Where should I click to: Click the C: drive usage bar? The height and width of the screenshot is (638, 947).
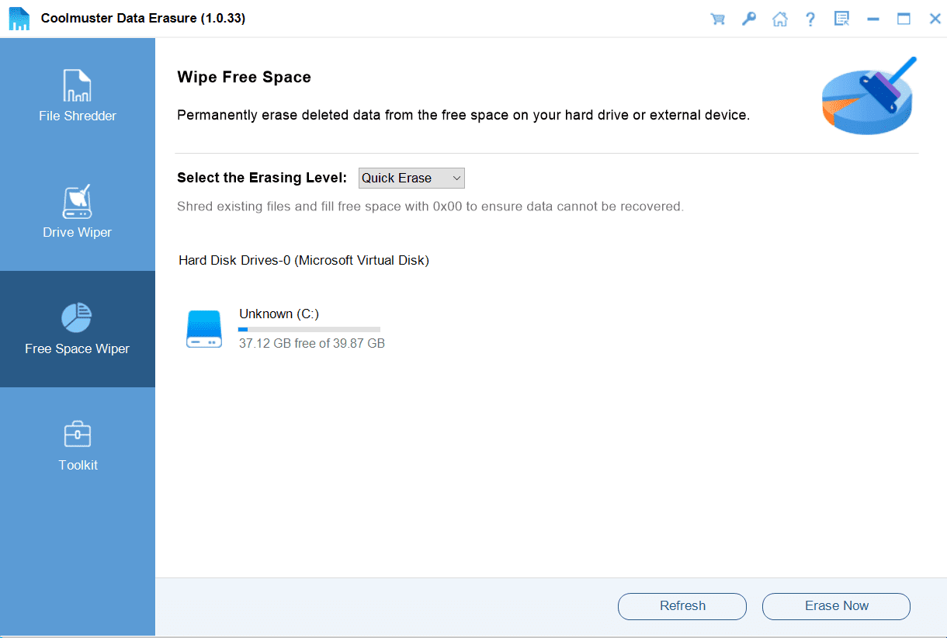(310, 329)
